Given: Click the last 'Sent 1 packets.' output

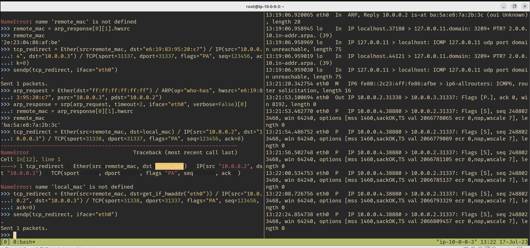Looking at the screenshot, I should coord(24,228).
